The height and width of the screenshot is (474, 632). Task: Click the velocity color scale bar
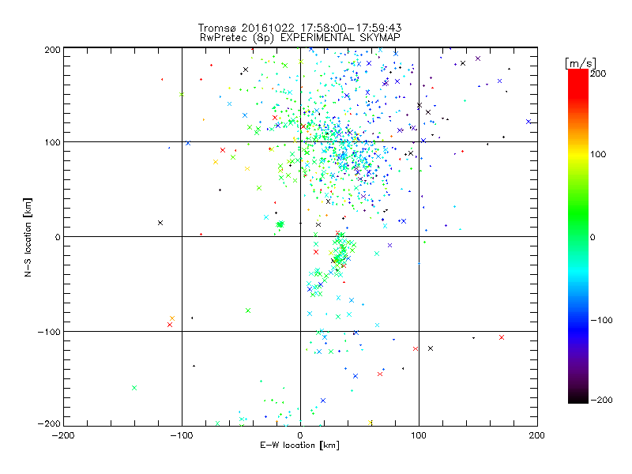578,236
